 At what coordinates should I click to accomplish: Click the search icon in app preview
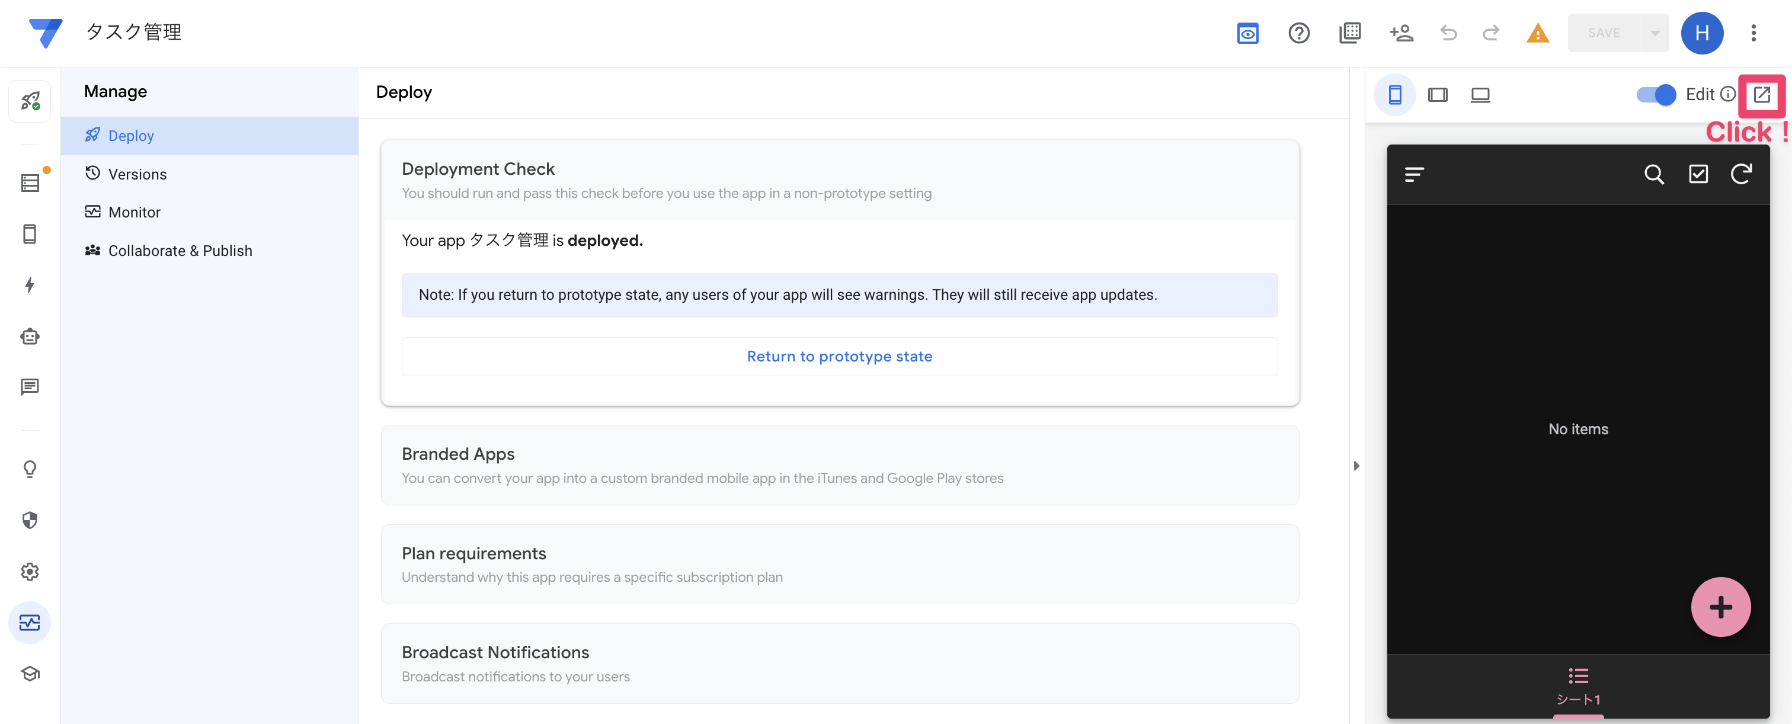pos(1653,175)
